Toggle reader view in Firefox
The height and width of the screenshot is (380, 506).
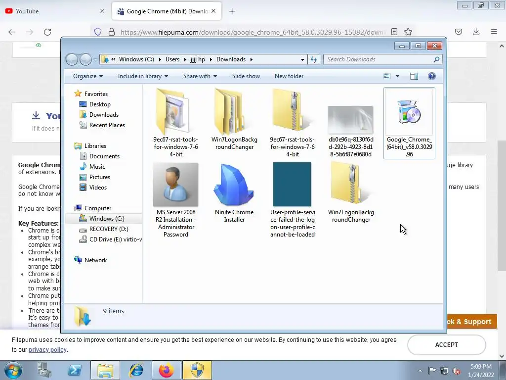394,32
